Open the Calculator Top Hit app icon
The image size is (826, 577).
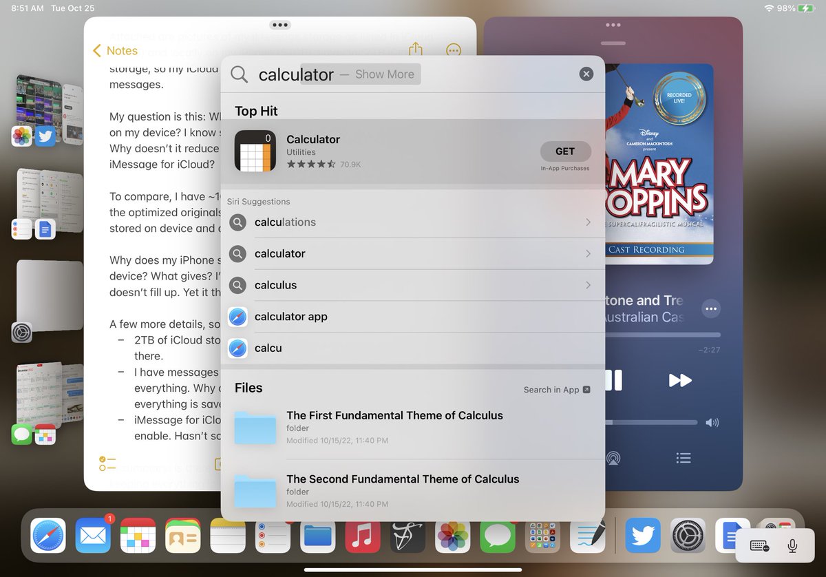click(x=255, y=151)
